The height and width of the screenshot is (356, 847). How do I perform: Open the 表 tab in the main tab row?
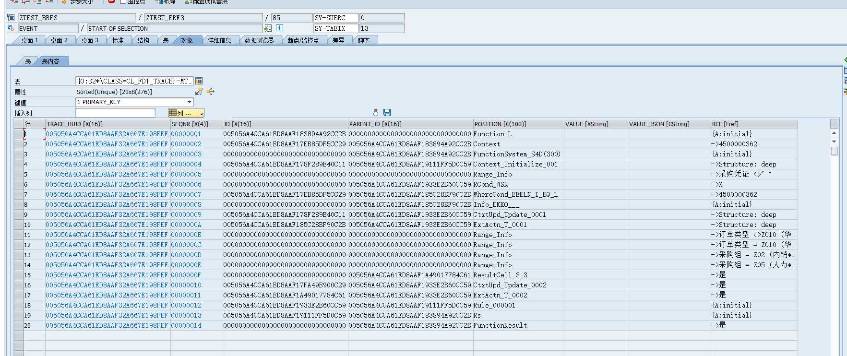[166, 40]
